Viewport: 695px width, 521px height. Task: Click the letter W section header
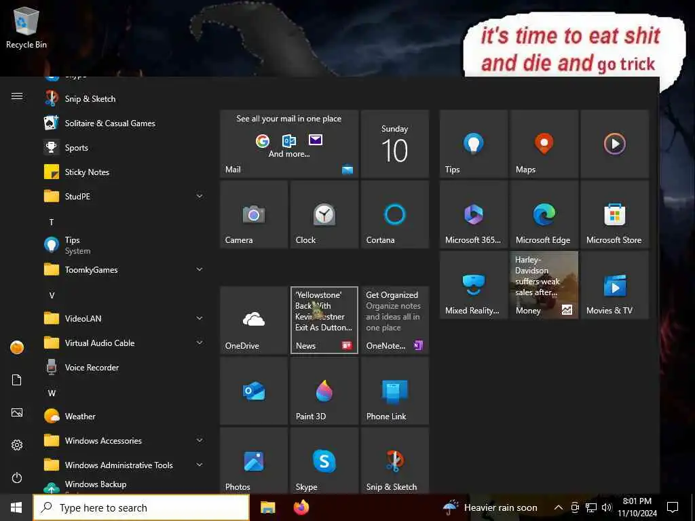tap(52, 393)
